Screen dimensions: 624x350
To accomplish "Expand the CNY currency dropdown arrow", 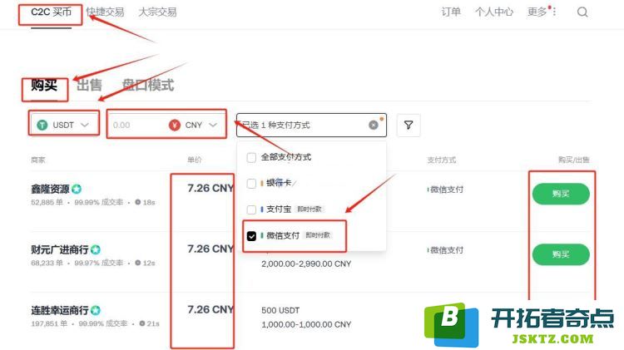I will click(x=213, y=125).
